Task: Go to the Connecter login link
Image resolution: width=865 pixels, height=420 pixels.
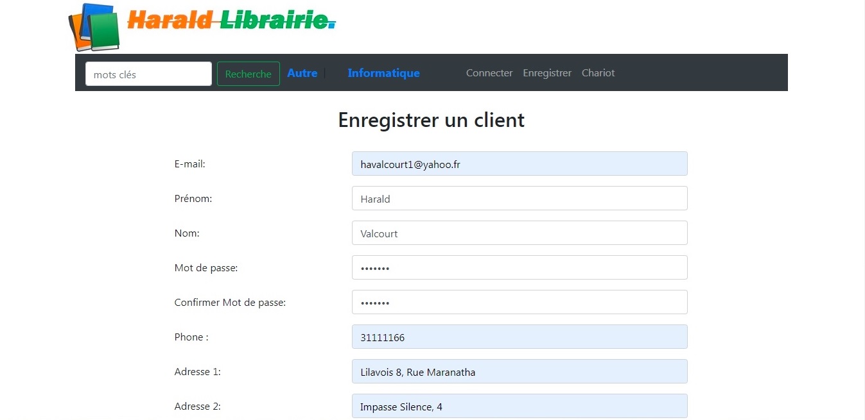Action: pos(489,73)
